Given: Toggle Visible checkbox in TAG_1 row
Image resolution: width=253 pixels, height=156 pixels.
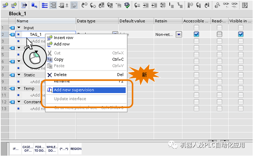Looking at the screenshot, I should tap(241, 34).
